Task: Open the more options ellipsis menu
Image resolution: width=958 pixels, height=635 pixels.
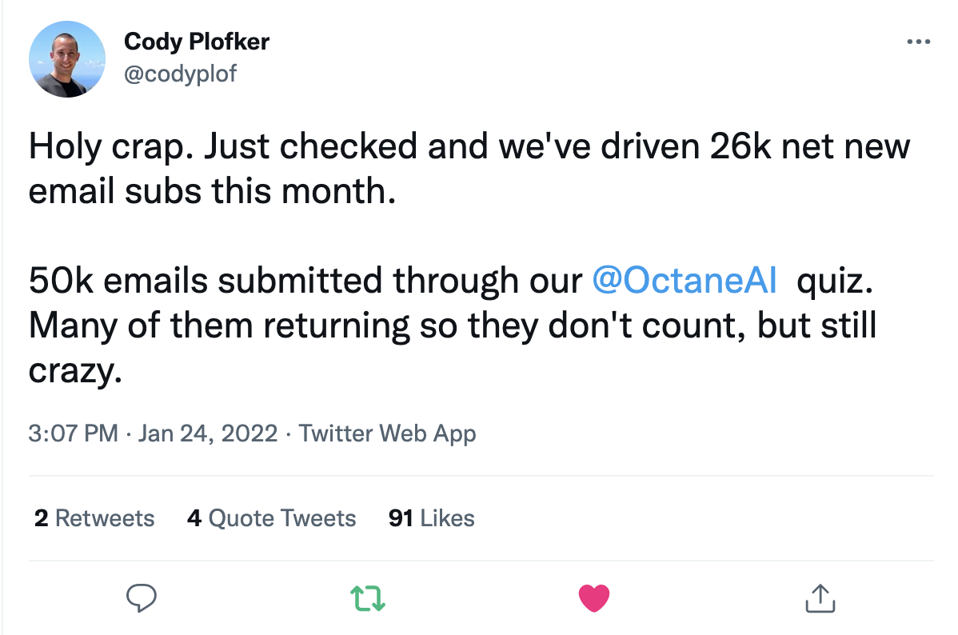Action: tap(918, 42)
